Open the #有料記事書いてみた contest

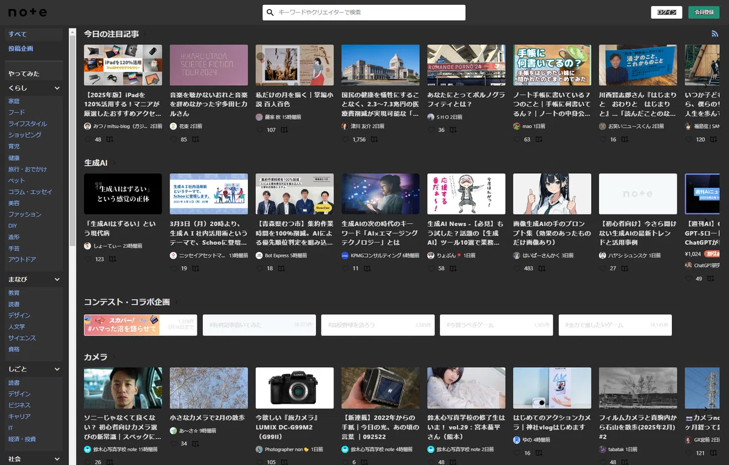(x=259, y=325)
